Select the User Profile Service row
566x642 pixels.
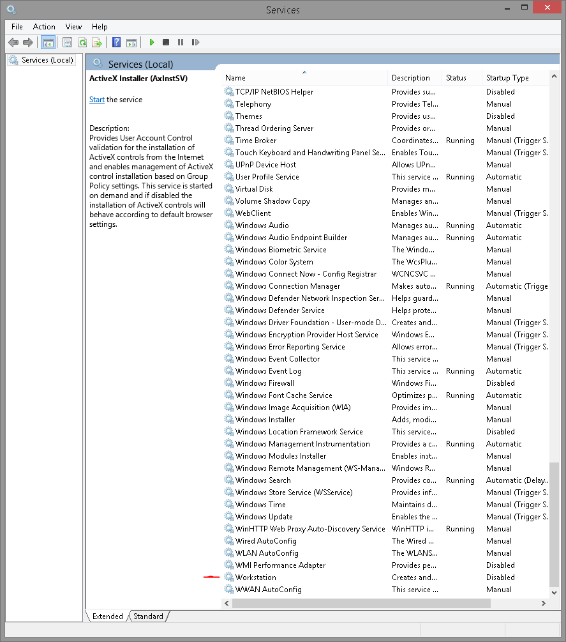point(385,176)
